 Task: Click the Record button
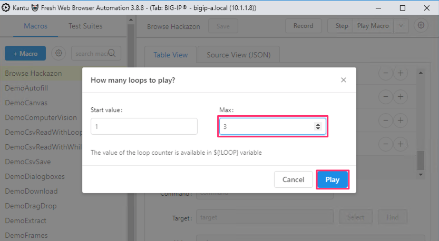click(x=303, y=26)
